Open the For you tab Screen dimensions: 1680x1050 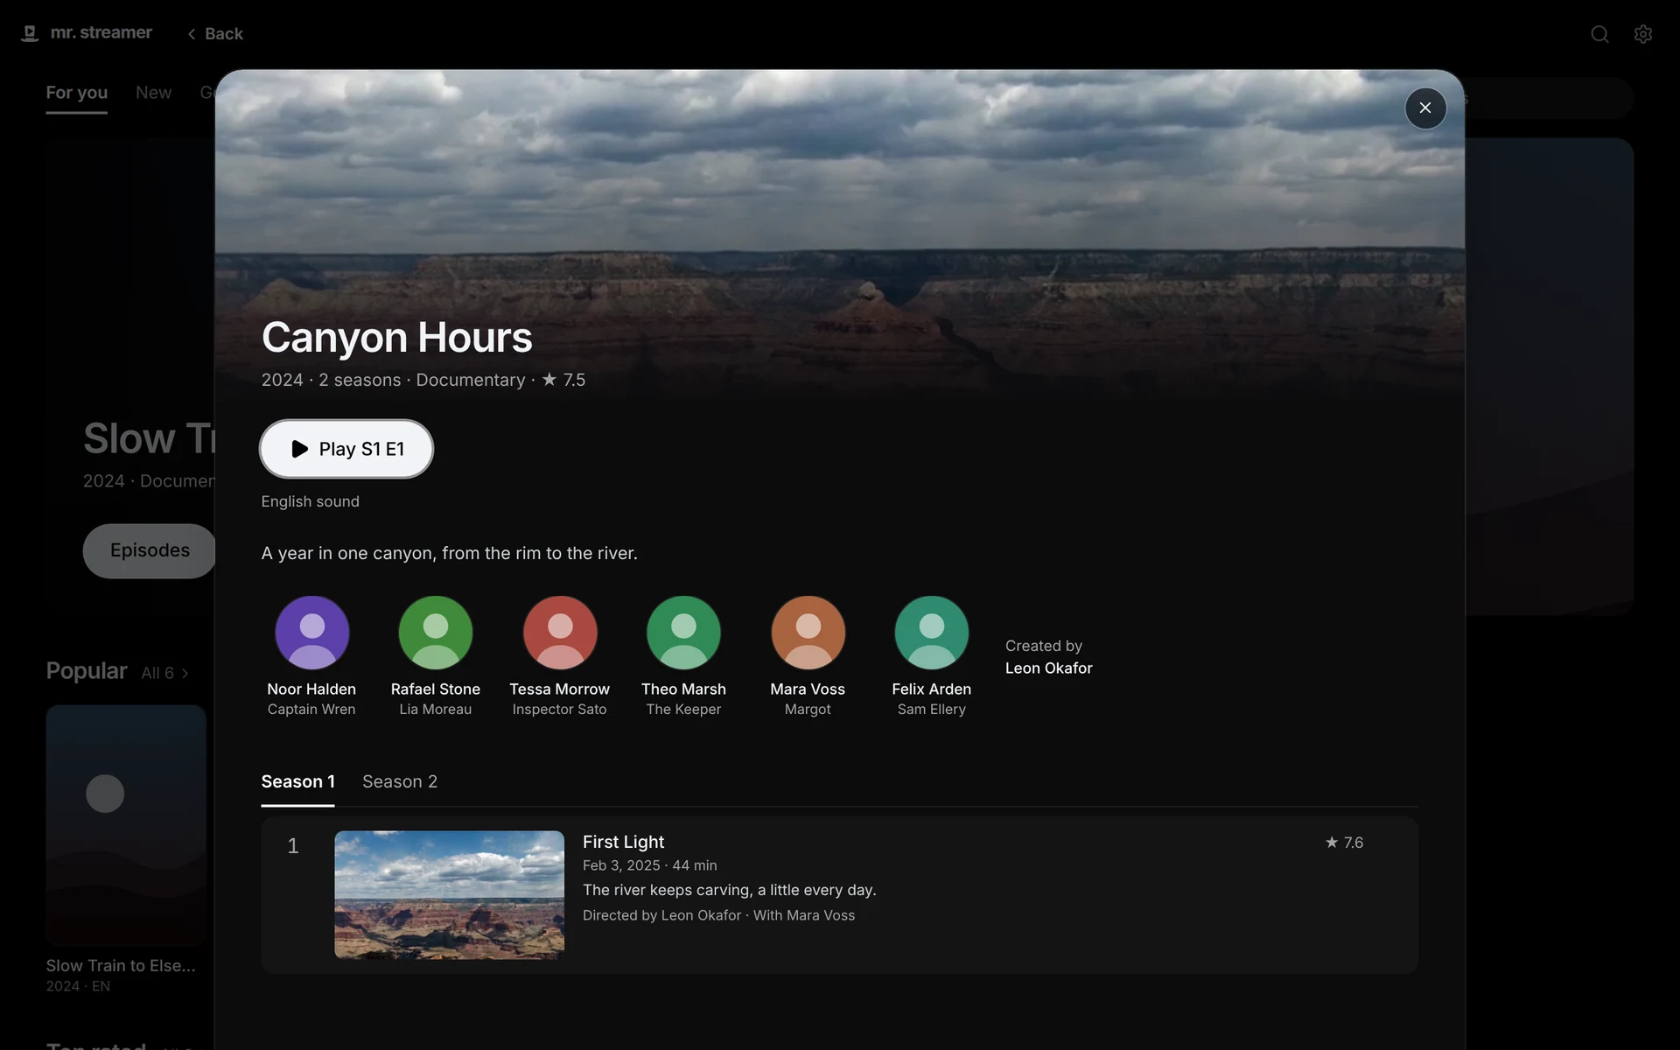pos(77,93)
